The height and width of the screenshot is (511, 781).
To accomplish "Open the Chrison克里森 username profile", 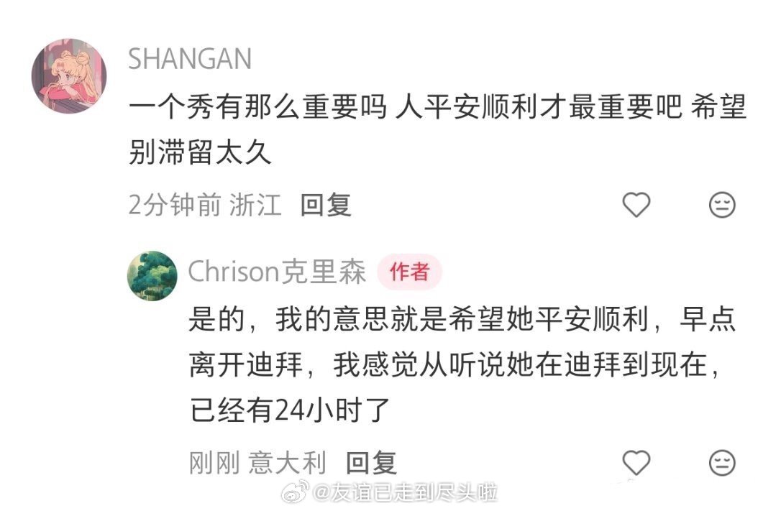I will coord(277,272).
